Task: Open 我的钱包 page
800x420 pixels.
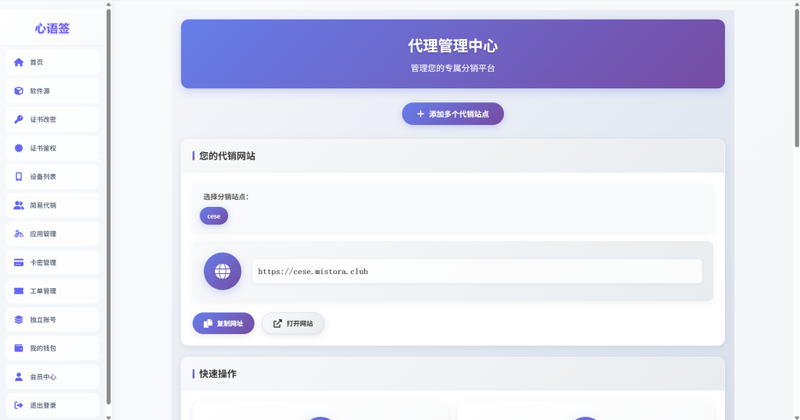Action: [x=52, y=348]
